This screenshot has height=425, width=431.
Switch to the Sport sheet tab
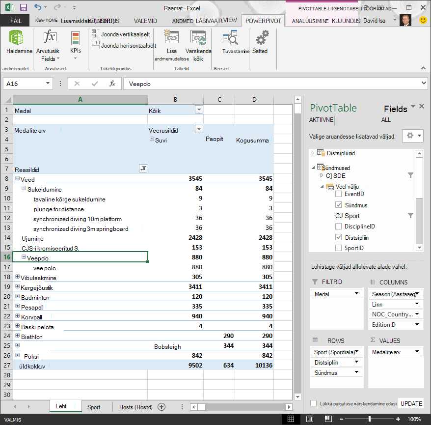[94, 407]
